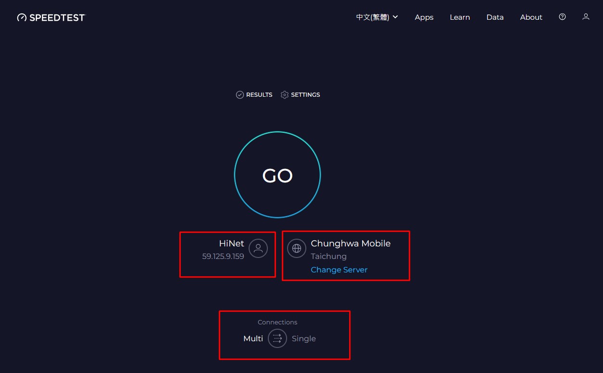
Task: Click the Connections arrows icon between Multi and Single
Action: tap(277, 338)
